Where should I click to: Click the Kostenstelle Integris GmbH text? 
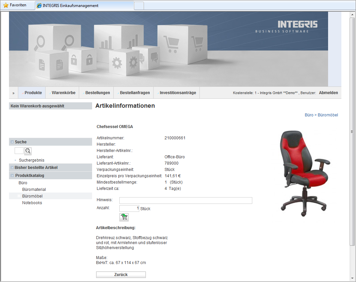(x=265, y=93)
